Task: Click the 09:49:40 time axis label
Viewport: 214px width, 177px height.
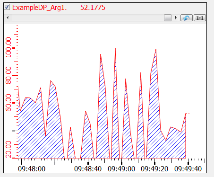Action: (x=188, y=169)
